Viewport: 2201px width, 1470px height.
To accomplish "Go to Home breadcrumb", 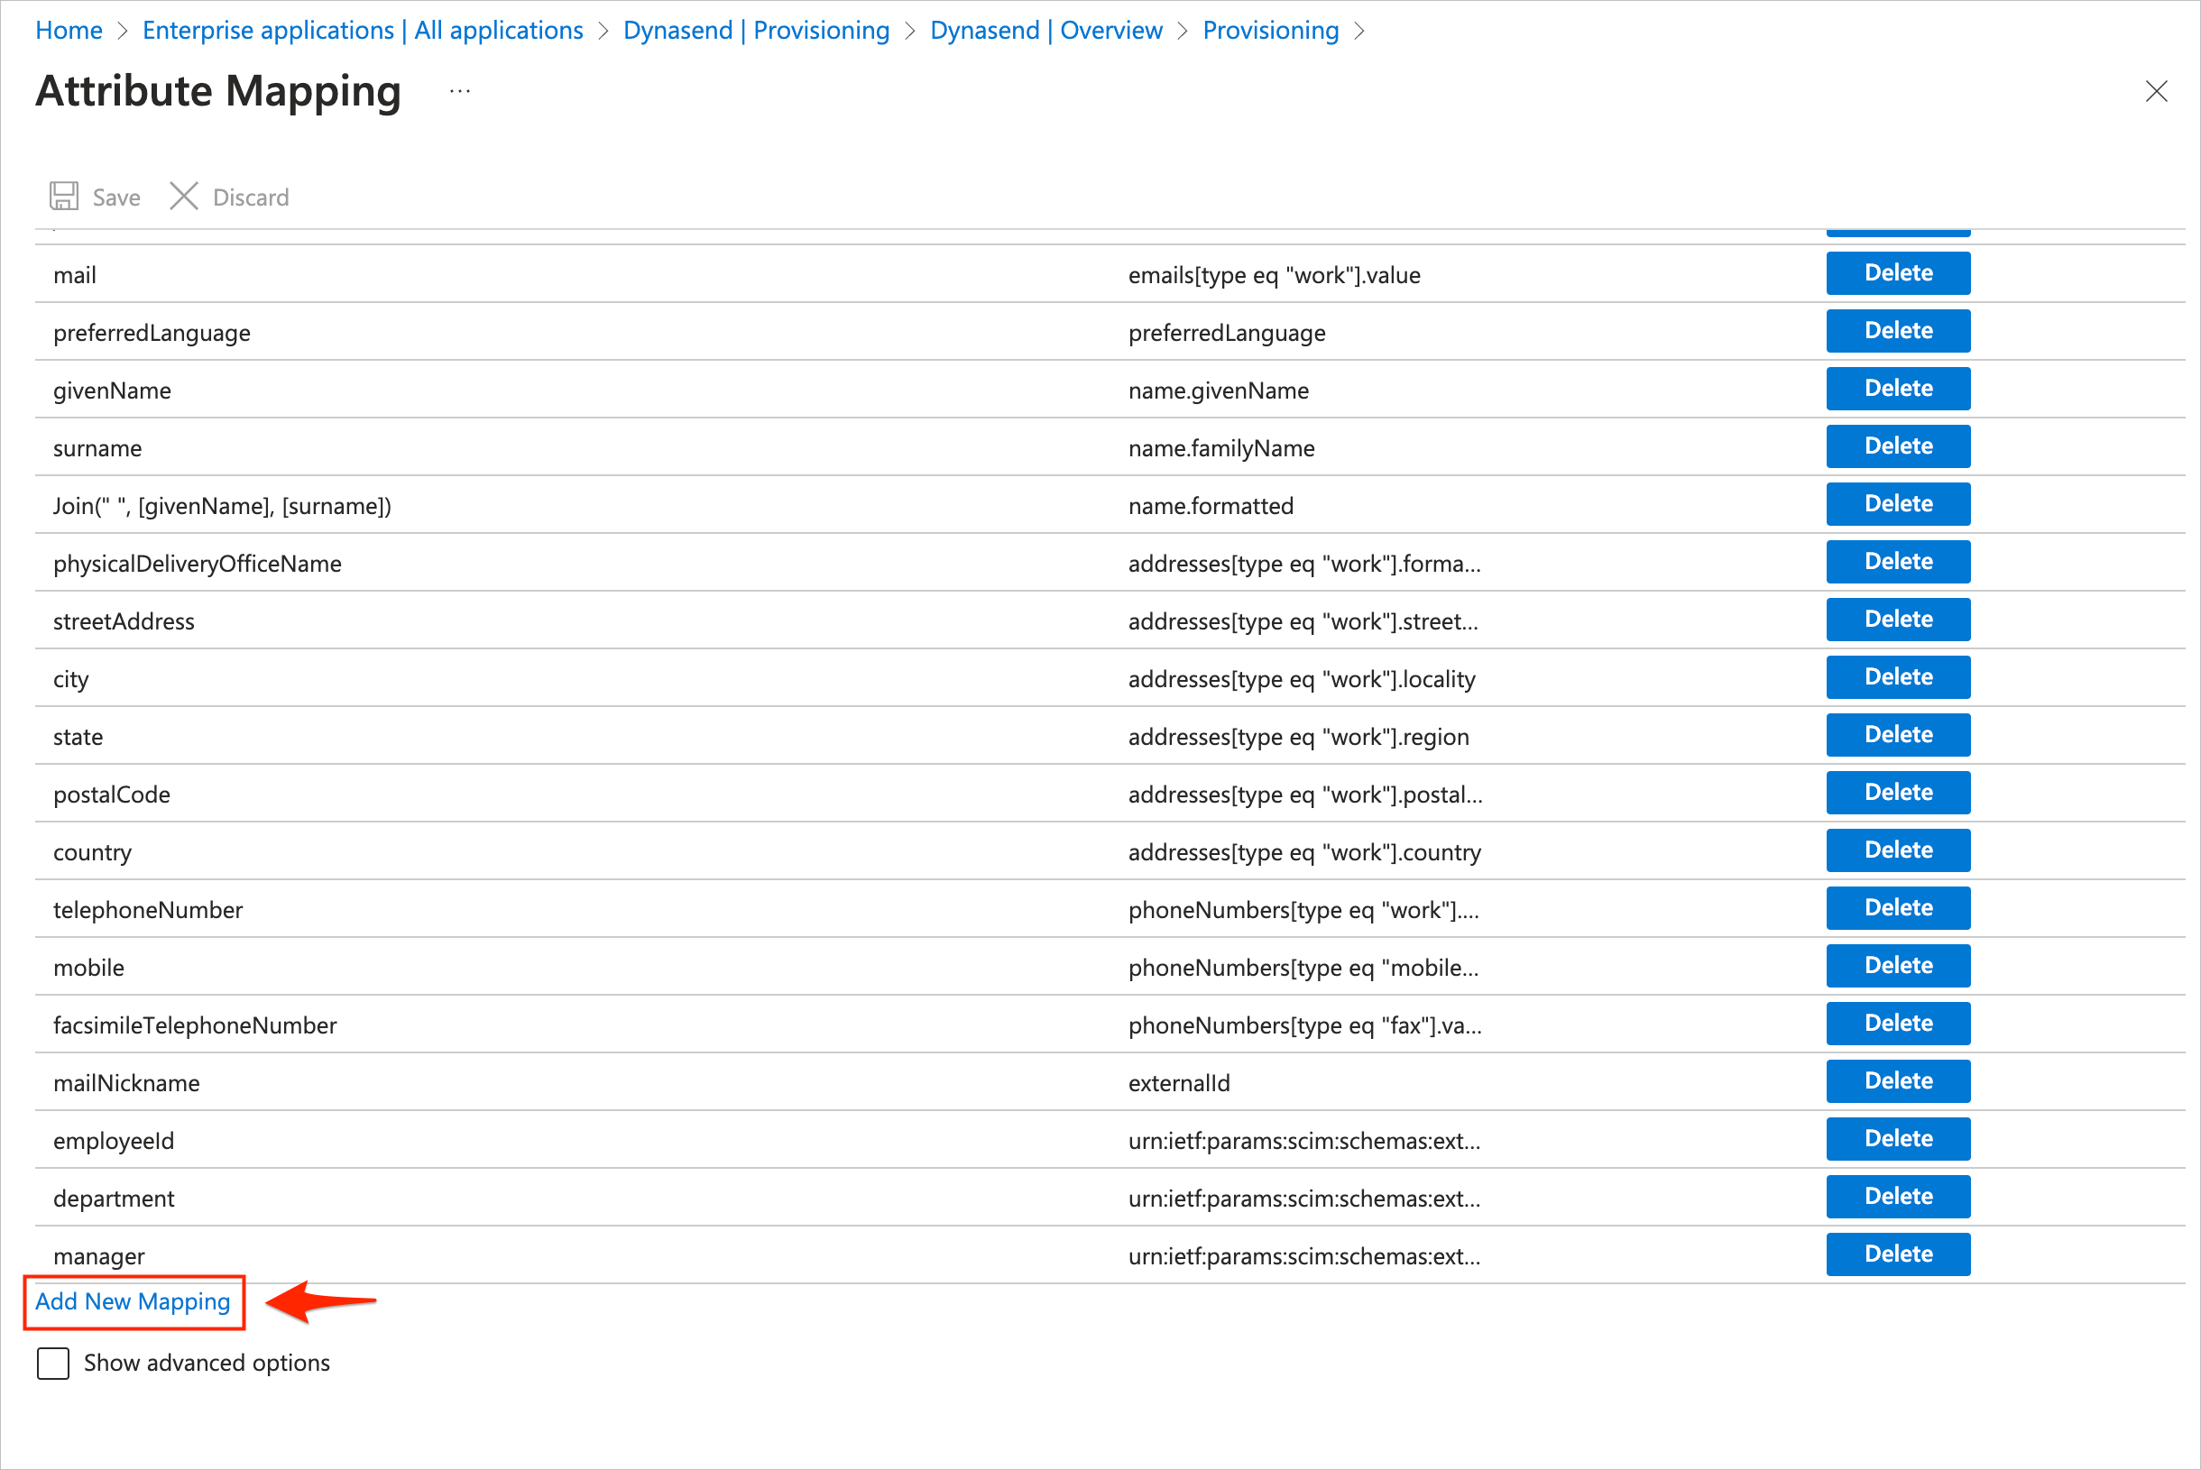I will 69,30.
